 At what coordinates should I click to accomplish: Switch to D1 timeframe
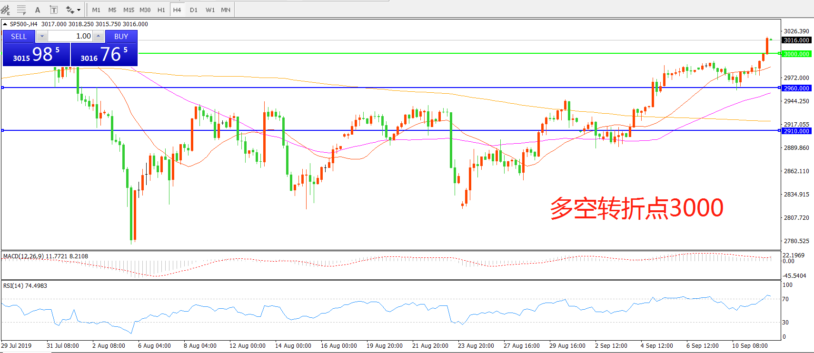(193, 10)
